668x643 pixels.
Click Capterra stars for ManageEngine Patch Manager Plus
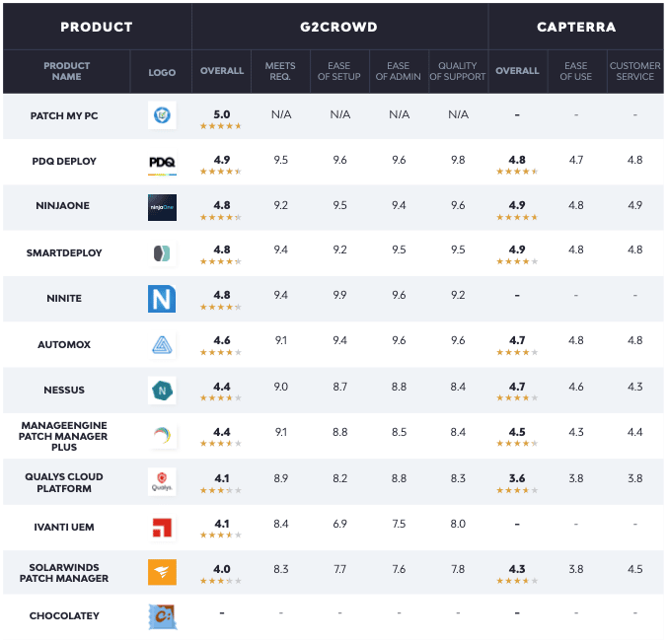pyautogui.click(x=517, y=443)
